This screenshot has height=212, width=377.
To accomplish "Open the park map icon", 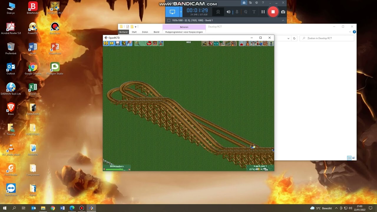I will tap(161, 43).
